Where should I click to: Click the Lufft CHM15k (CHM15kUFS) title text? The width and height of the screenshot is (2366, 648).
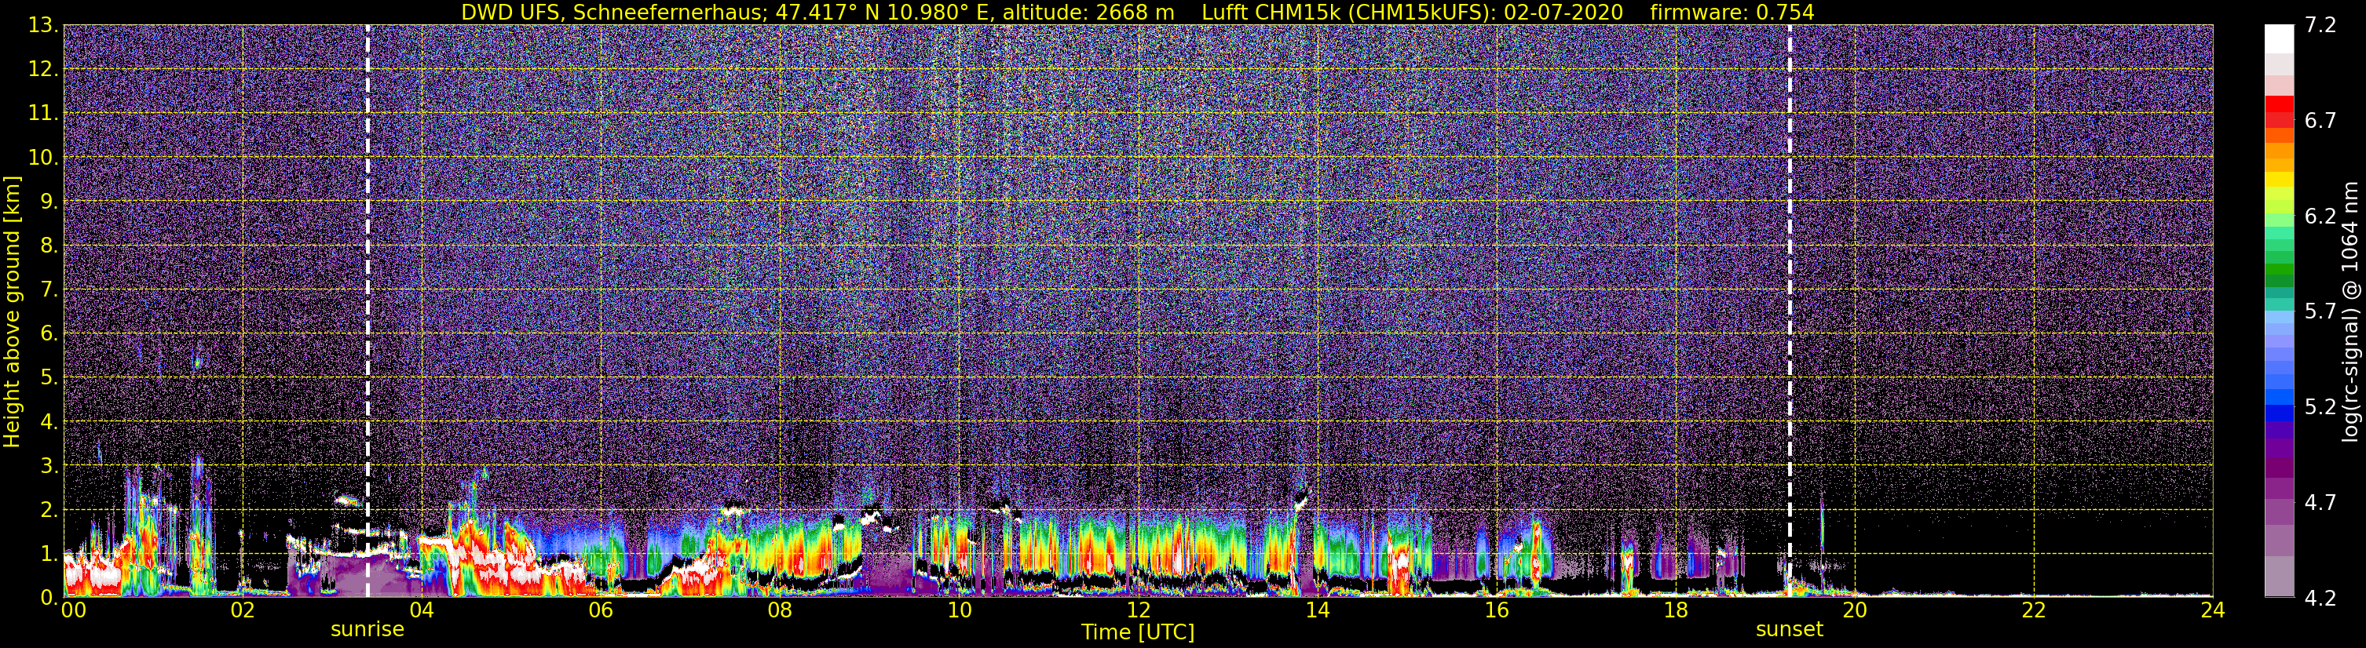point(1349,12)
